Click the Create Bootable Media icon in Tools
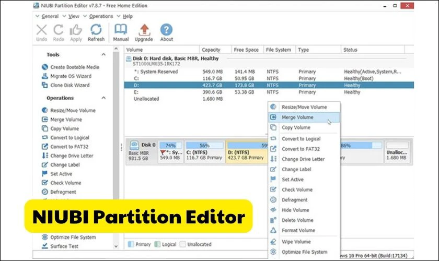Screen dimensions: 439x261 45,67
